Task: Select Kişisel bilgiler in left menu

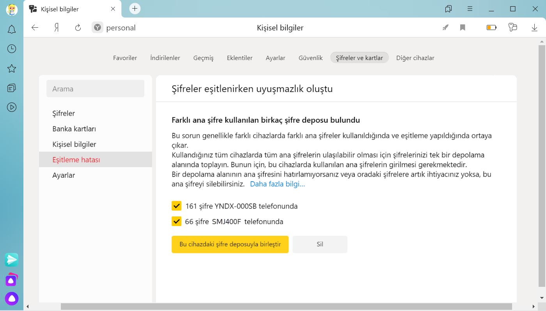Action: [x=96, y=144]
